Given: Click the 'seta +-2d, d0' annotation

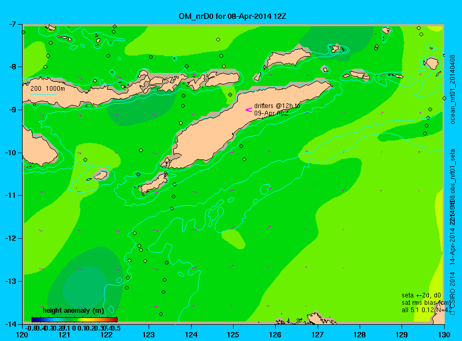Looking at the screenshot, I should (x=422, y=295).
